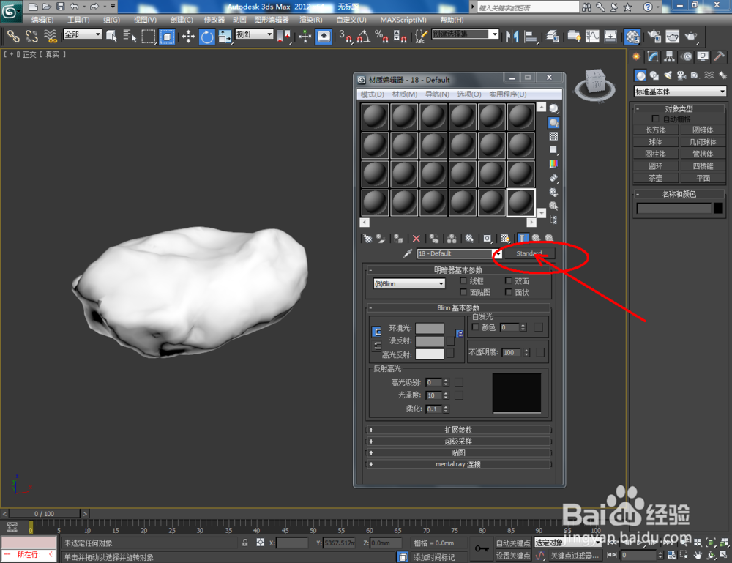This screenshot has height=563, width=732.
Task: Open the 全部 selection filter dropdown
Action: click(x=82, y=34)
